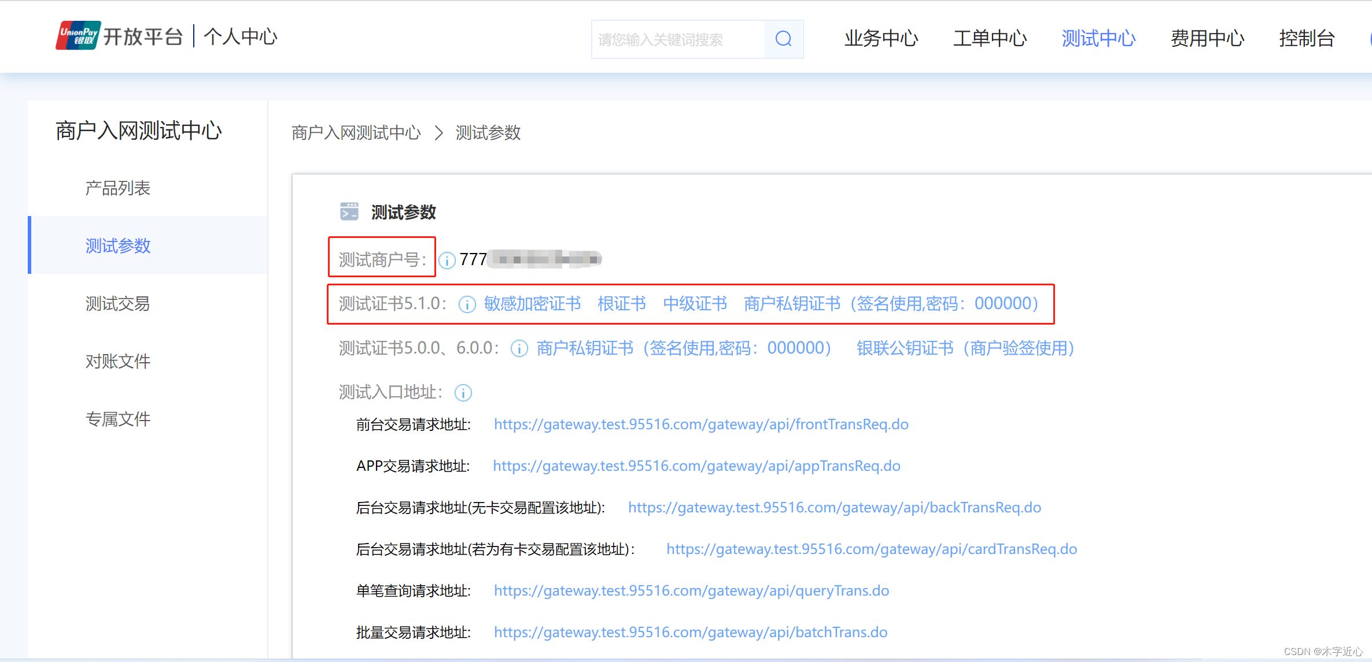Click the UnionPay logo icon
1372x662 pixels.
pyautogui.click(x=78, y=36)
